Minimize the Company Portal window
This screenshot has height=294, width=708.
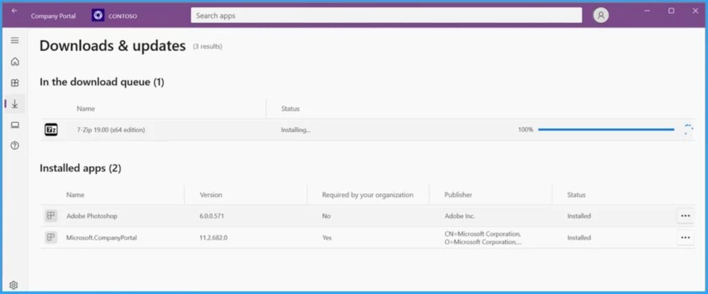(x=647, y=11)
